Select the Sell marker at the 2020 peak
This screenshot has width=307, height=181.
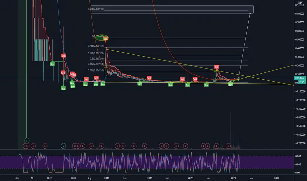click(x=216, y=67)
